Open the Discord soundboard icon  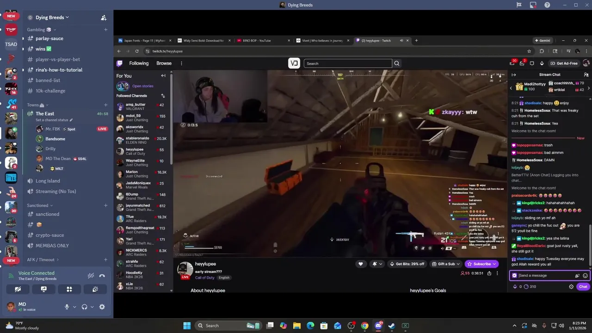(x=95, y=289)
